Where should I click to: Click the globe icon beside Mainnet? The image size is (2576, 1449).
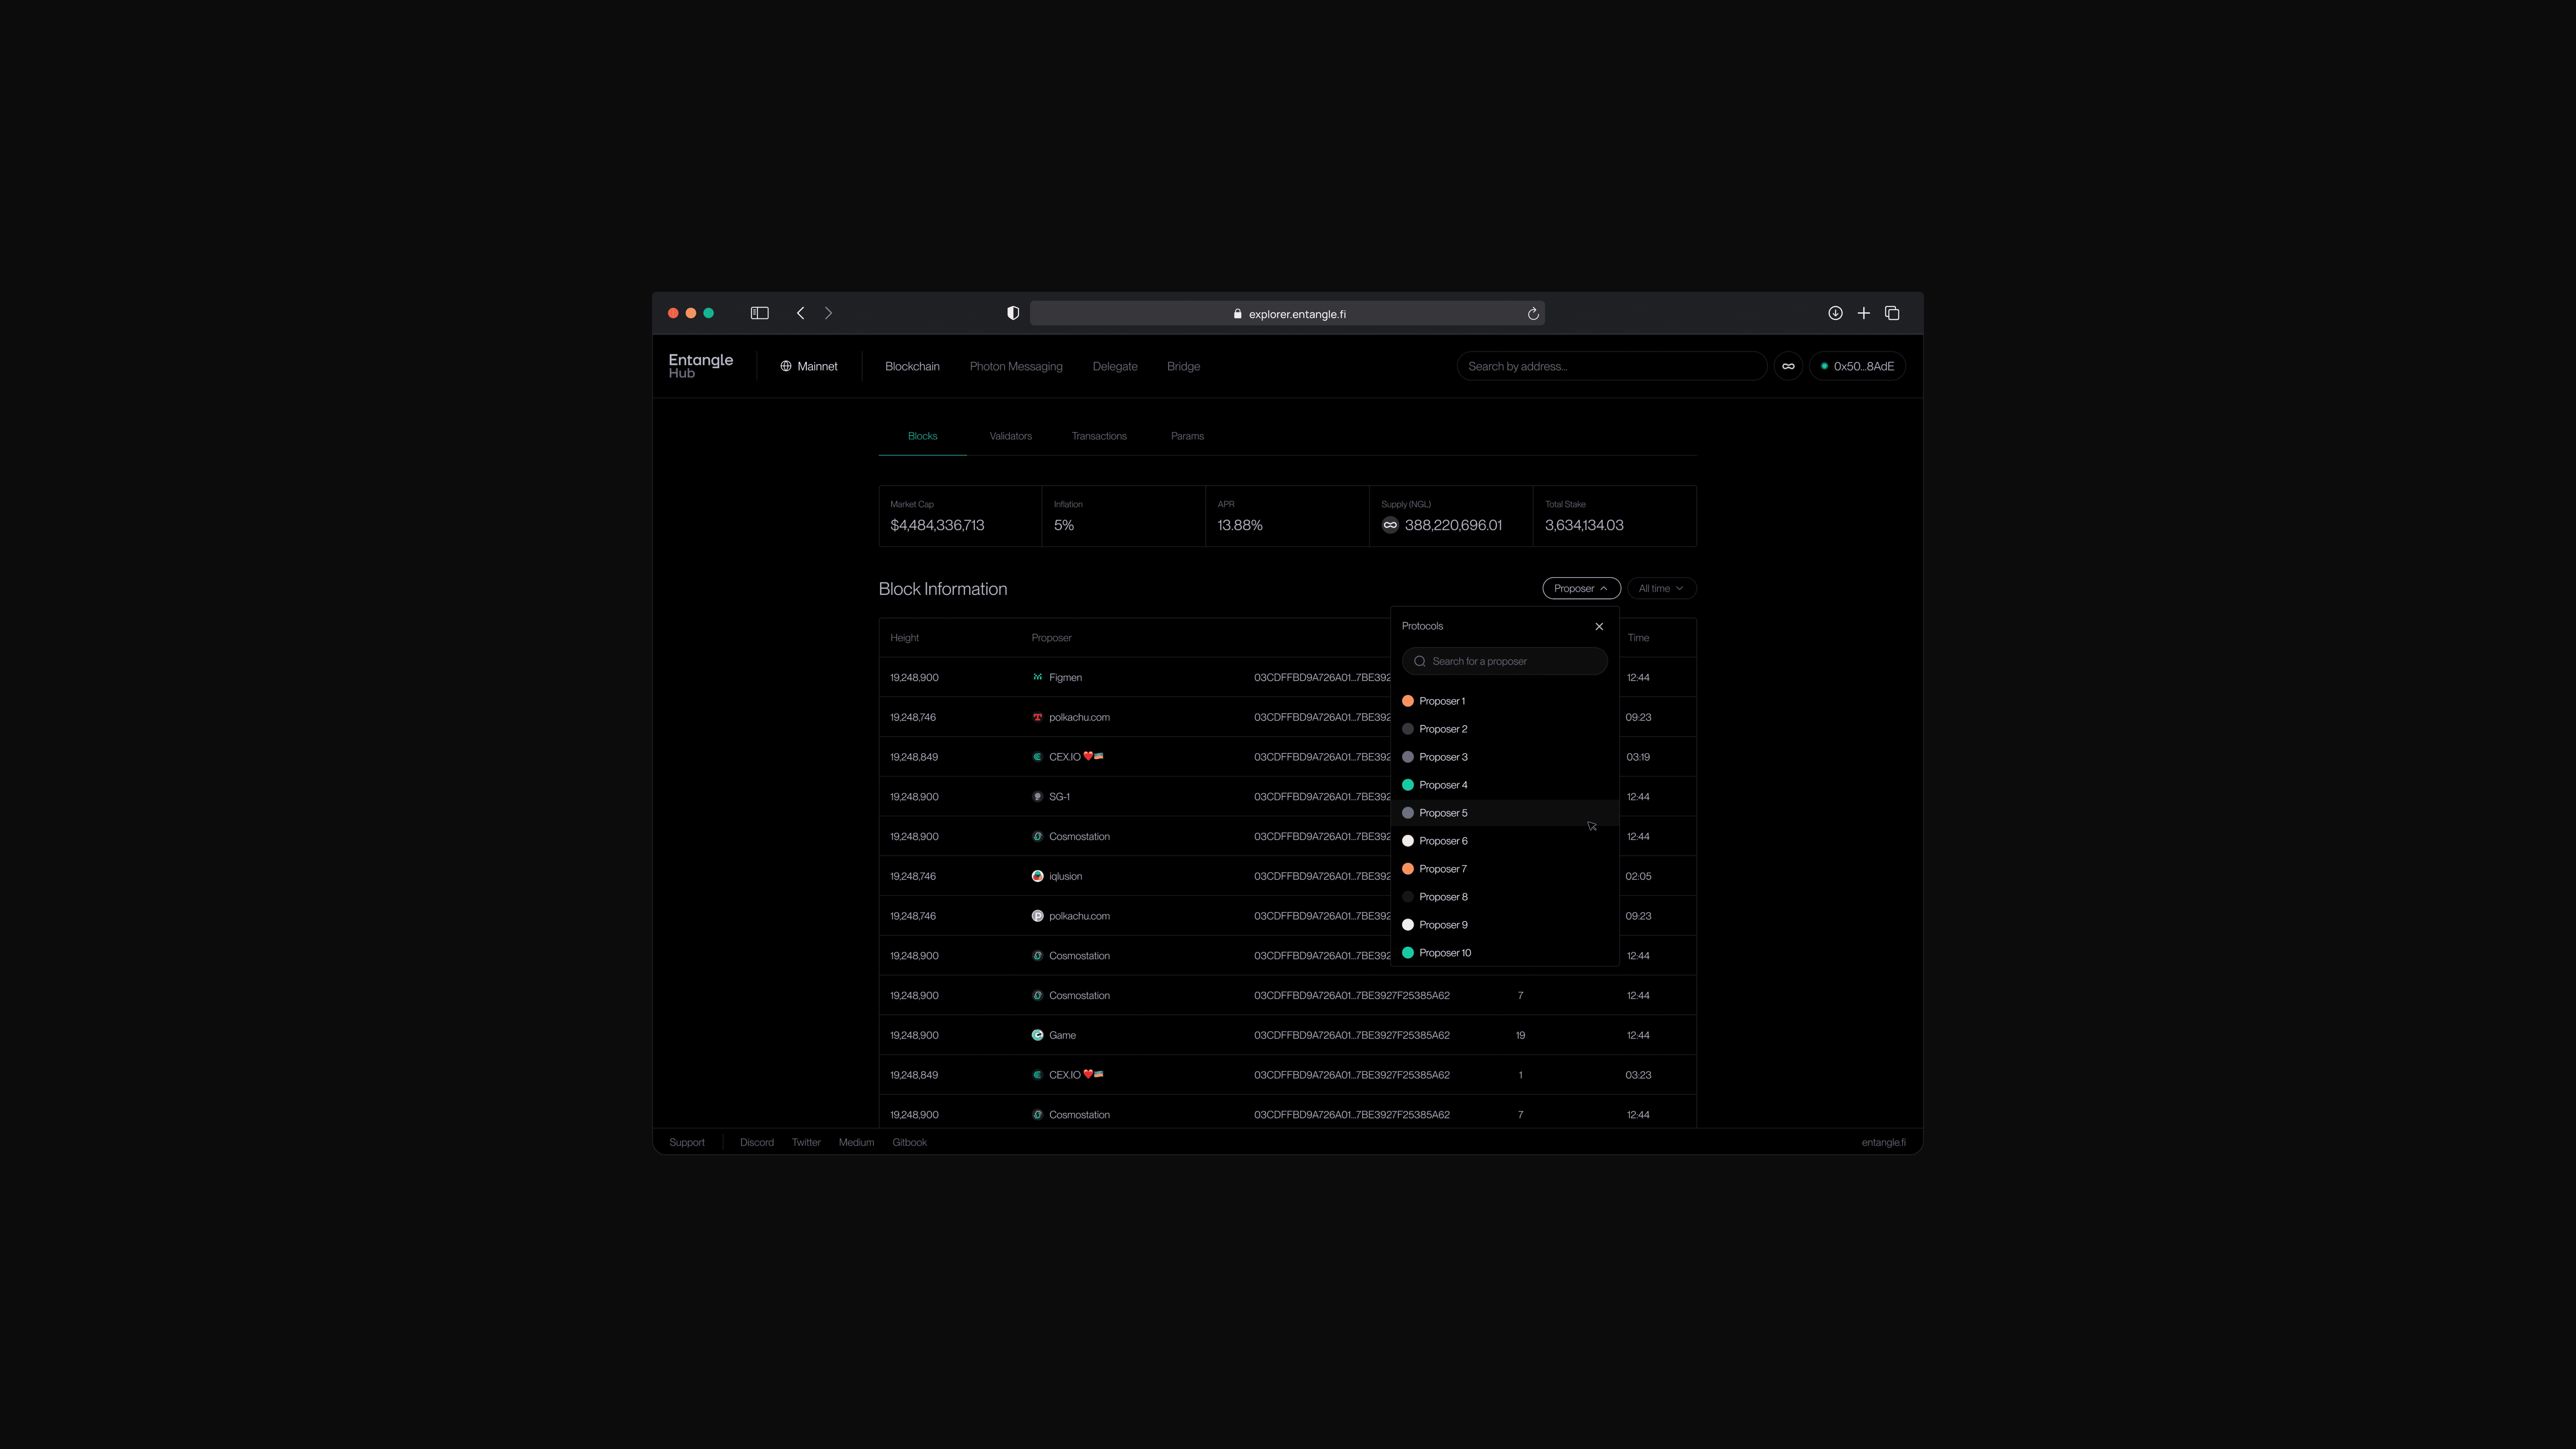[x=786, y=366]
